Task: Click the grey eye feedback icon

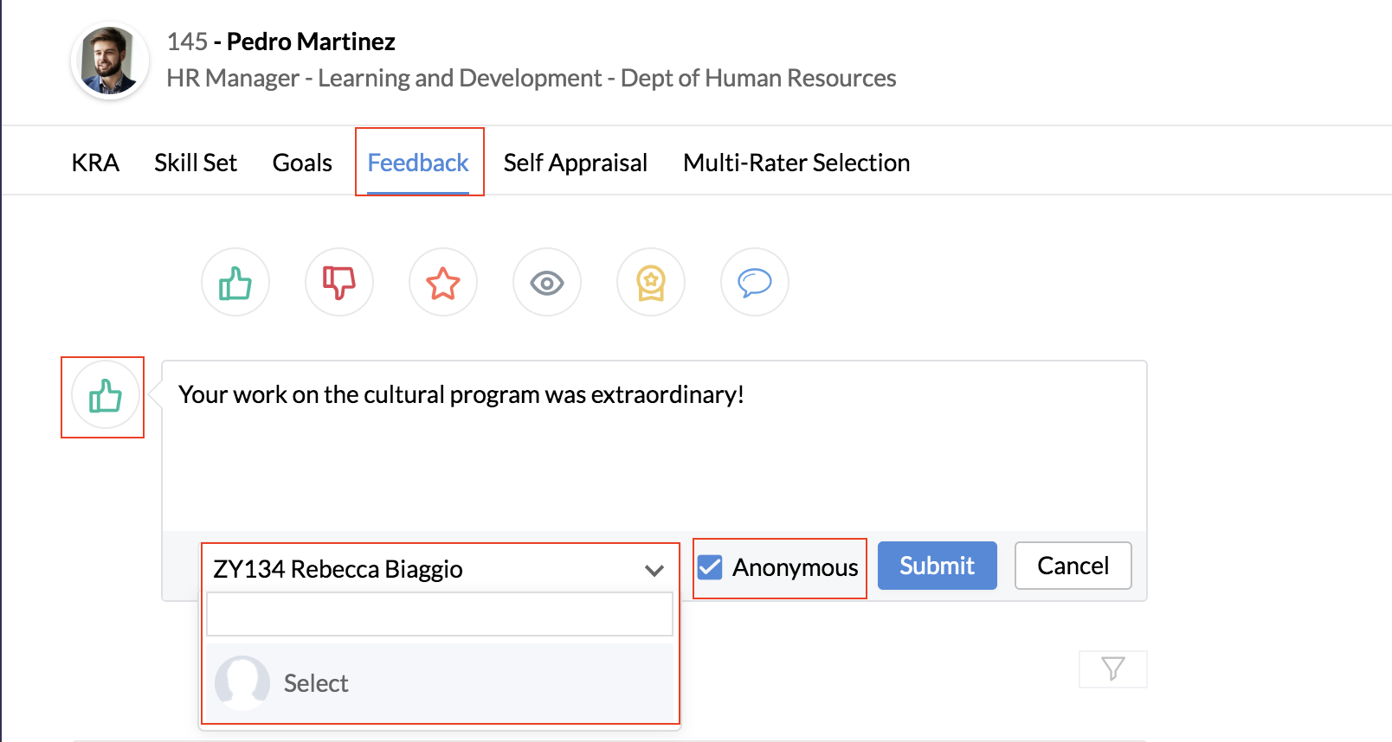Action: click(547, 283)
